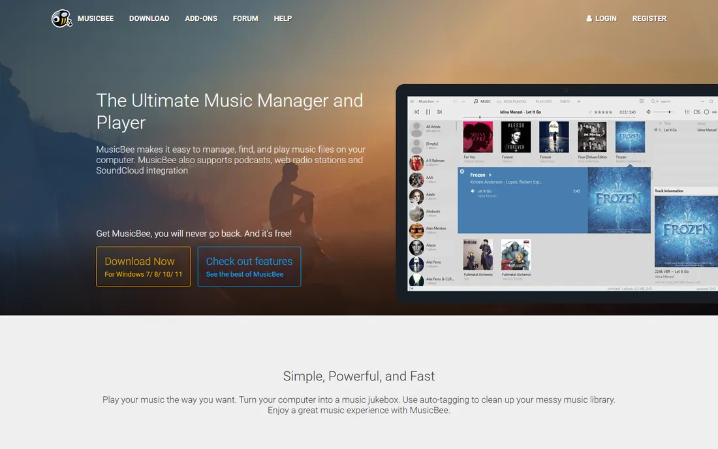Click the Four (Deluxe Edition) album cover
This screenshot has width=718, height=449.
(592, 137)
